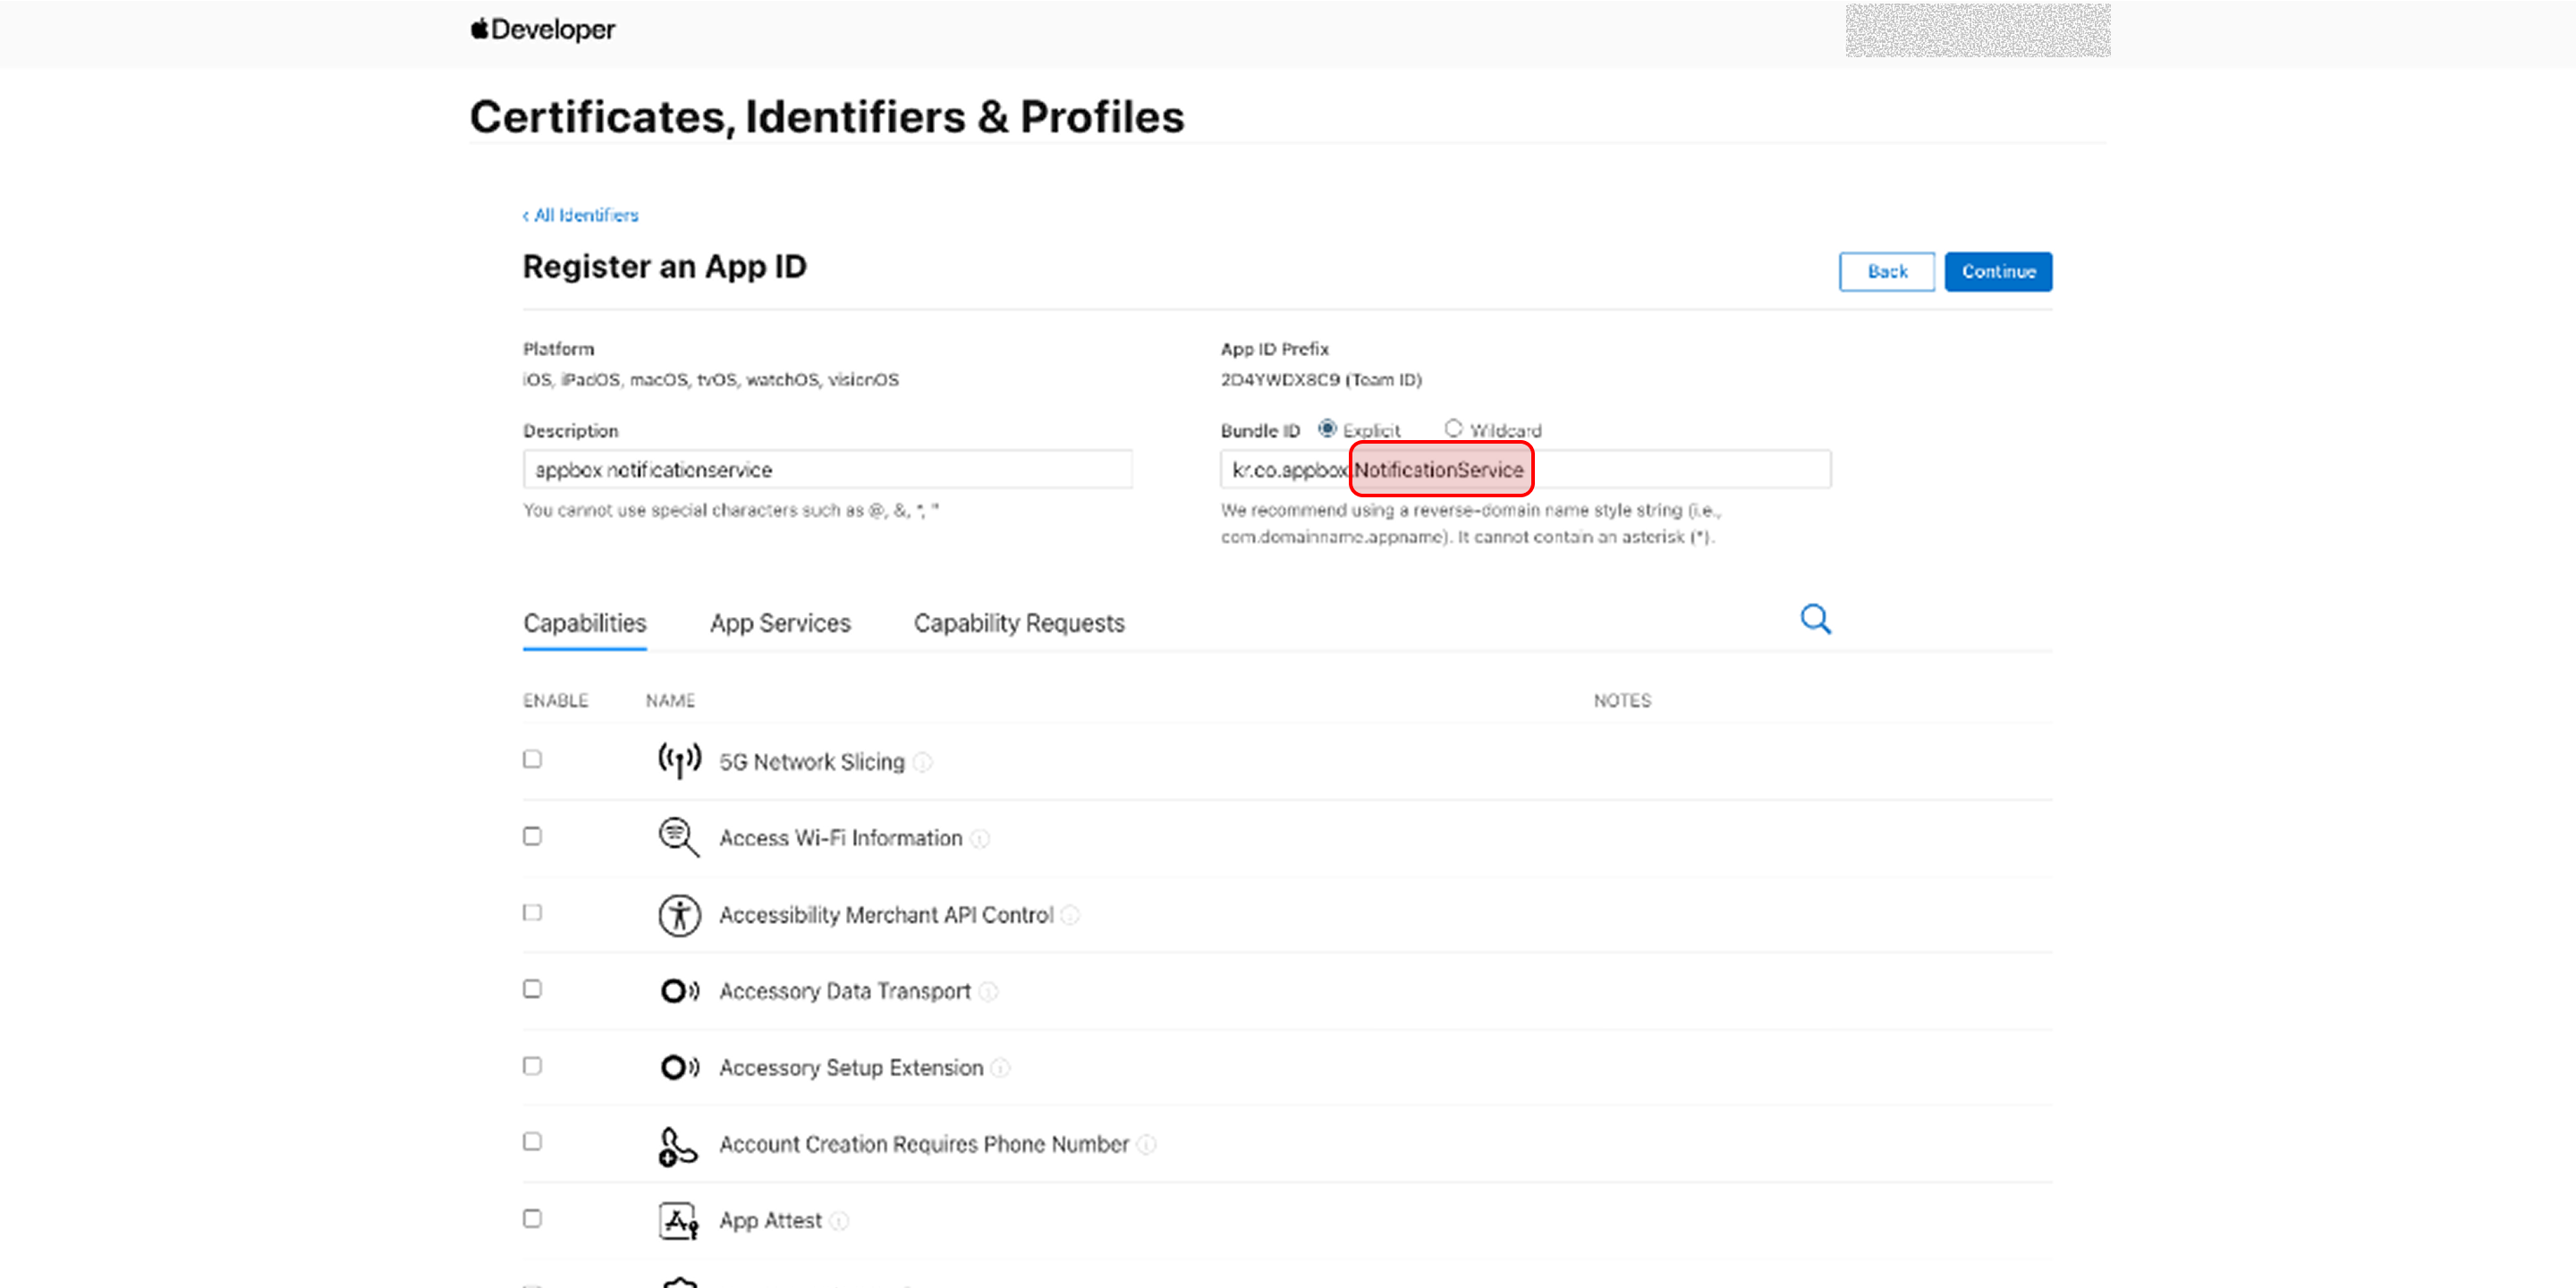Click the Register an App ID heading
Viewport: 2576px width, 1288px height.
[x=664, y=267]
